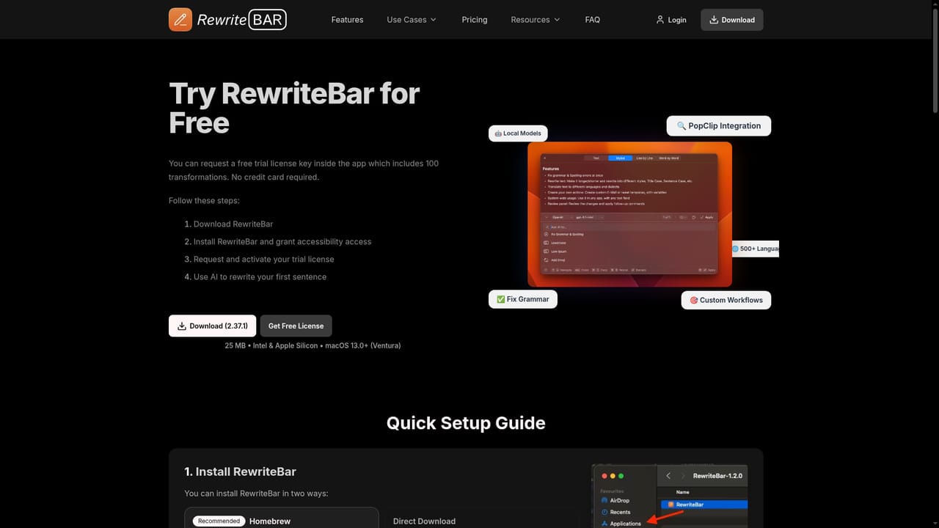Click step "Use AI to rewrite your first sentence"
This screenshot has height=528, width=939.
click(260, 276)
